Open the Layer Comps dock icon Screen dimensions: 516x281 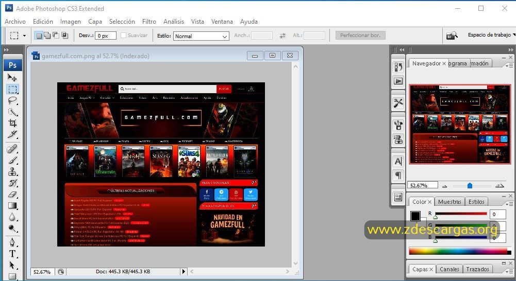(398, 197)
